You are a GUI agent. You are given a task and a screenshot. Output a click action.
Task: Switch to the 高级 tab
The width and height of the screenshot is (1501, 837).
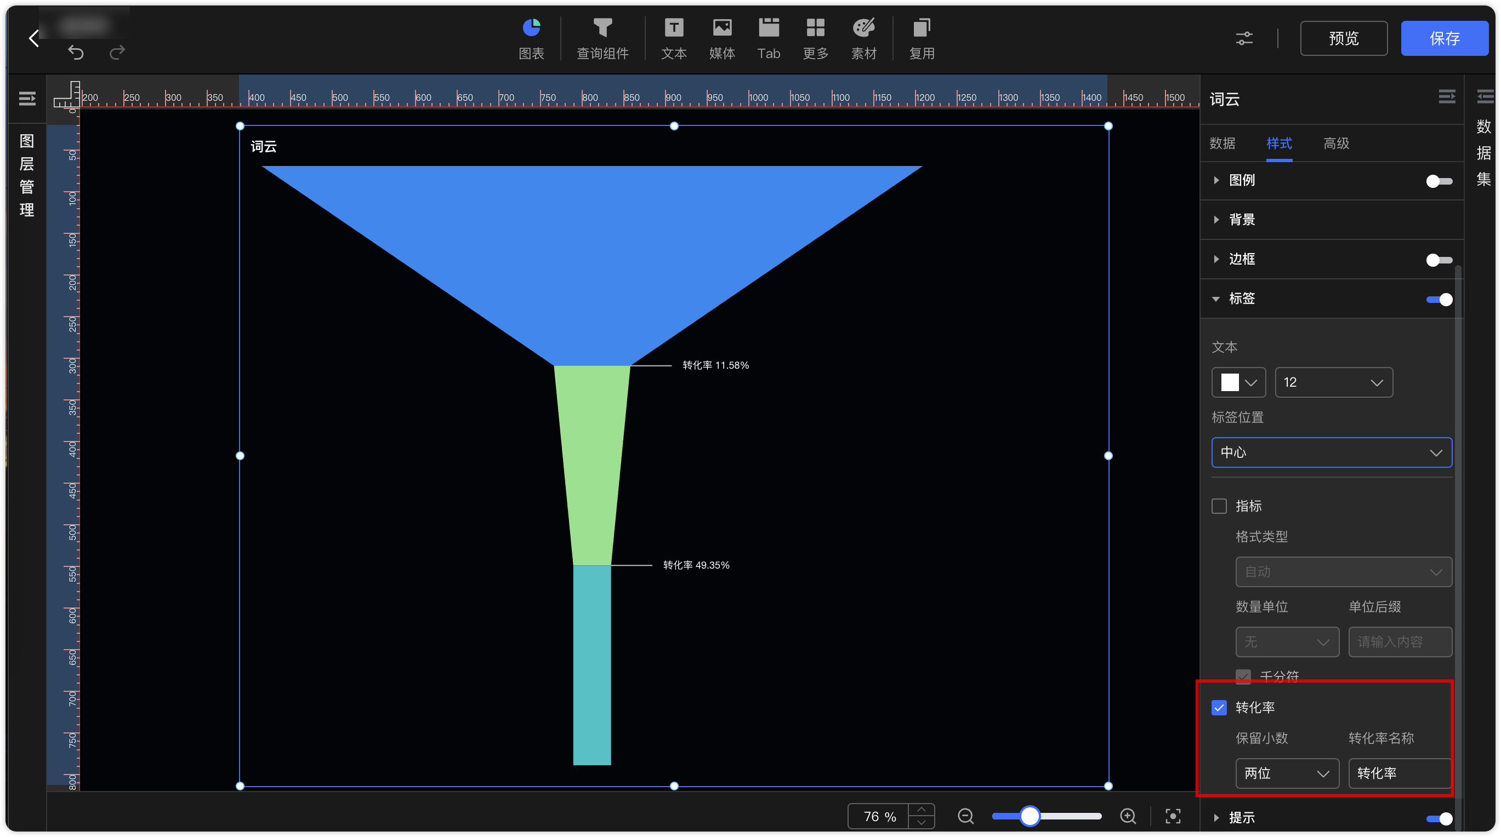click(x=1336, y=143)
